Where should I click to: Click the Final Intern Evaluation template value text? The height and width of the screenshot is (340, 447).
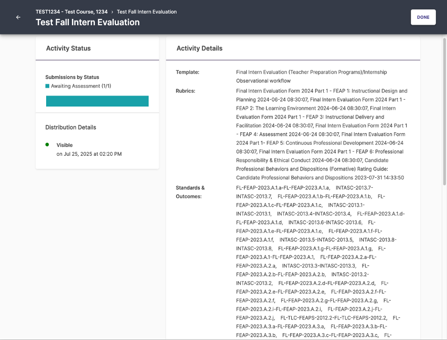coord(311,77)
